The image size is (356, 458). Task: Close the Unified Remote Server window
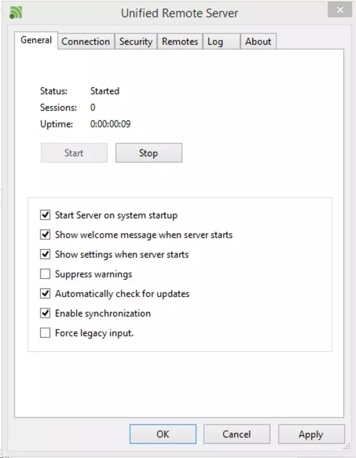[x=339, y=10]
